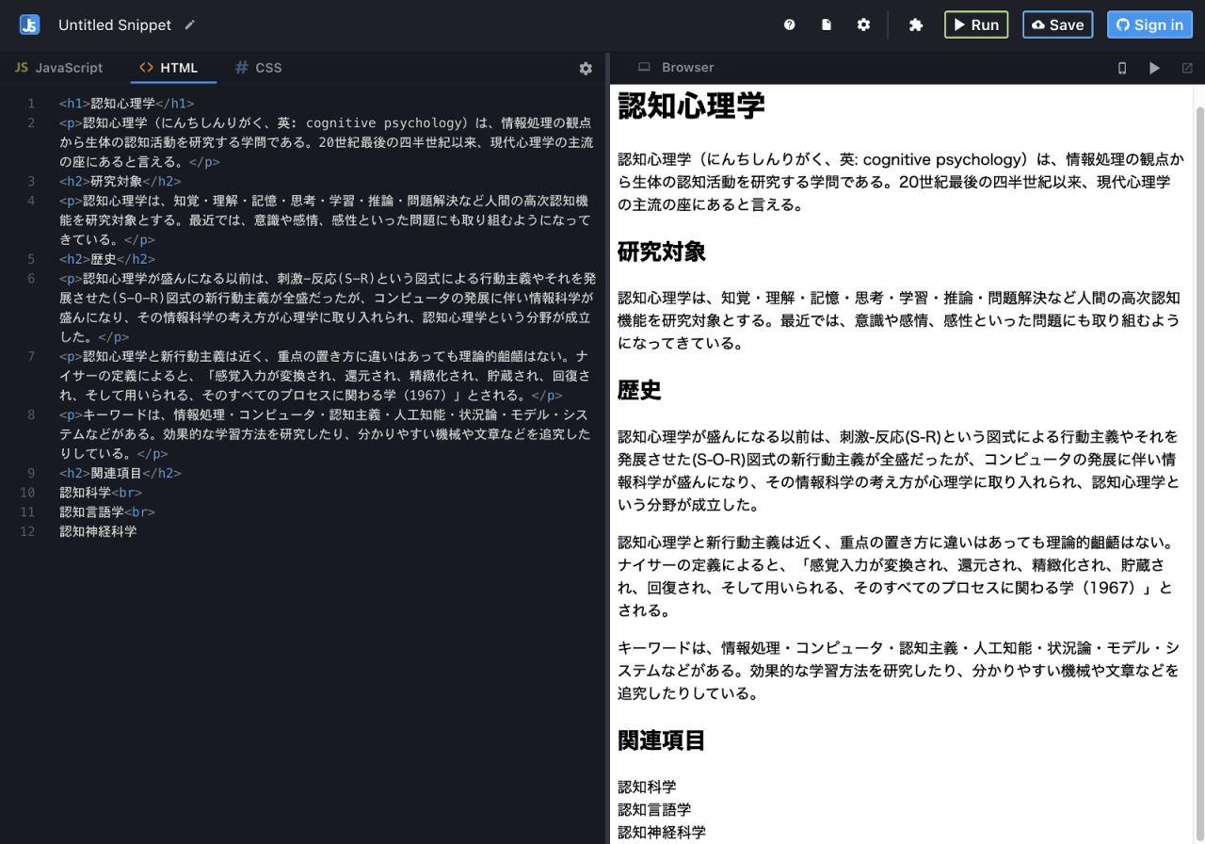
Task: Click the 認知心理学 heading in the preview
Action: point(690,106)
